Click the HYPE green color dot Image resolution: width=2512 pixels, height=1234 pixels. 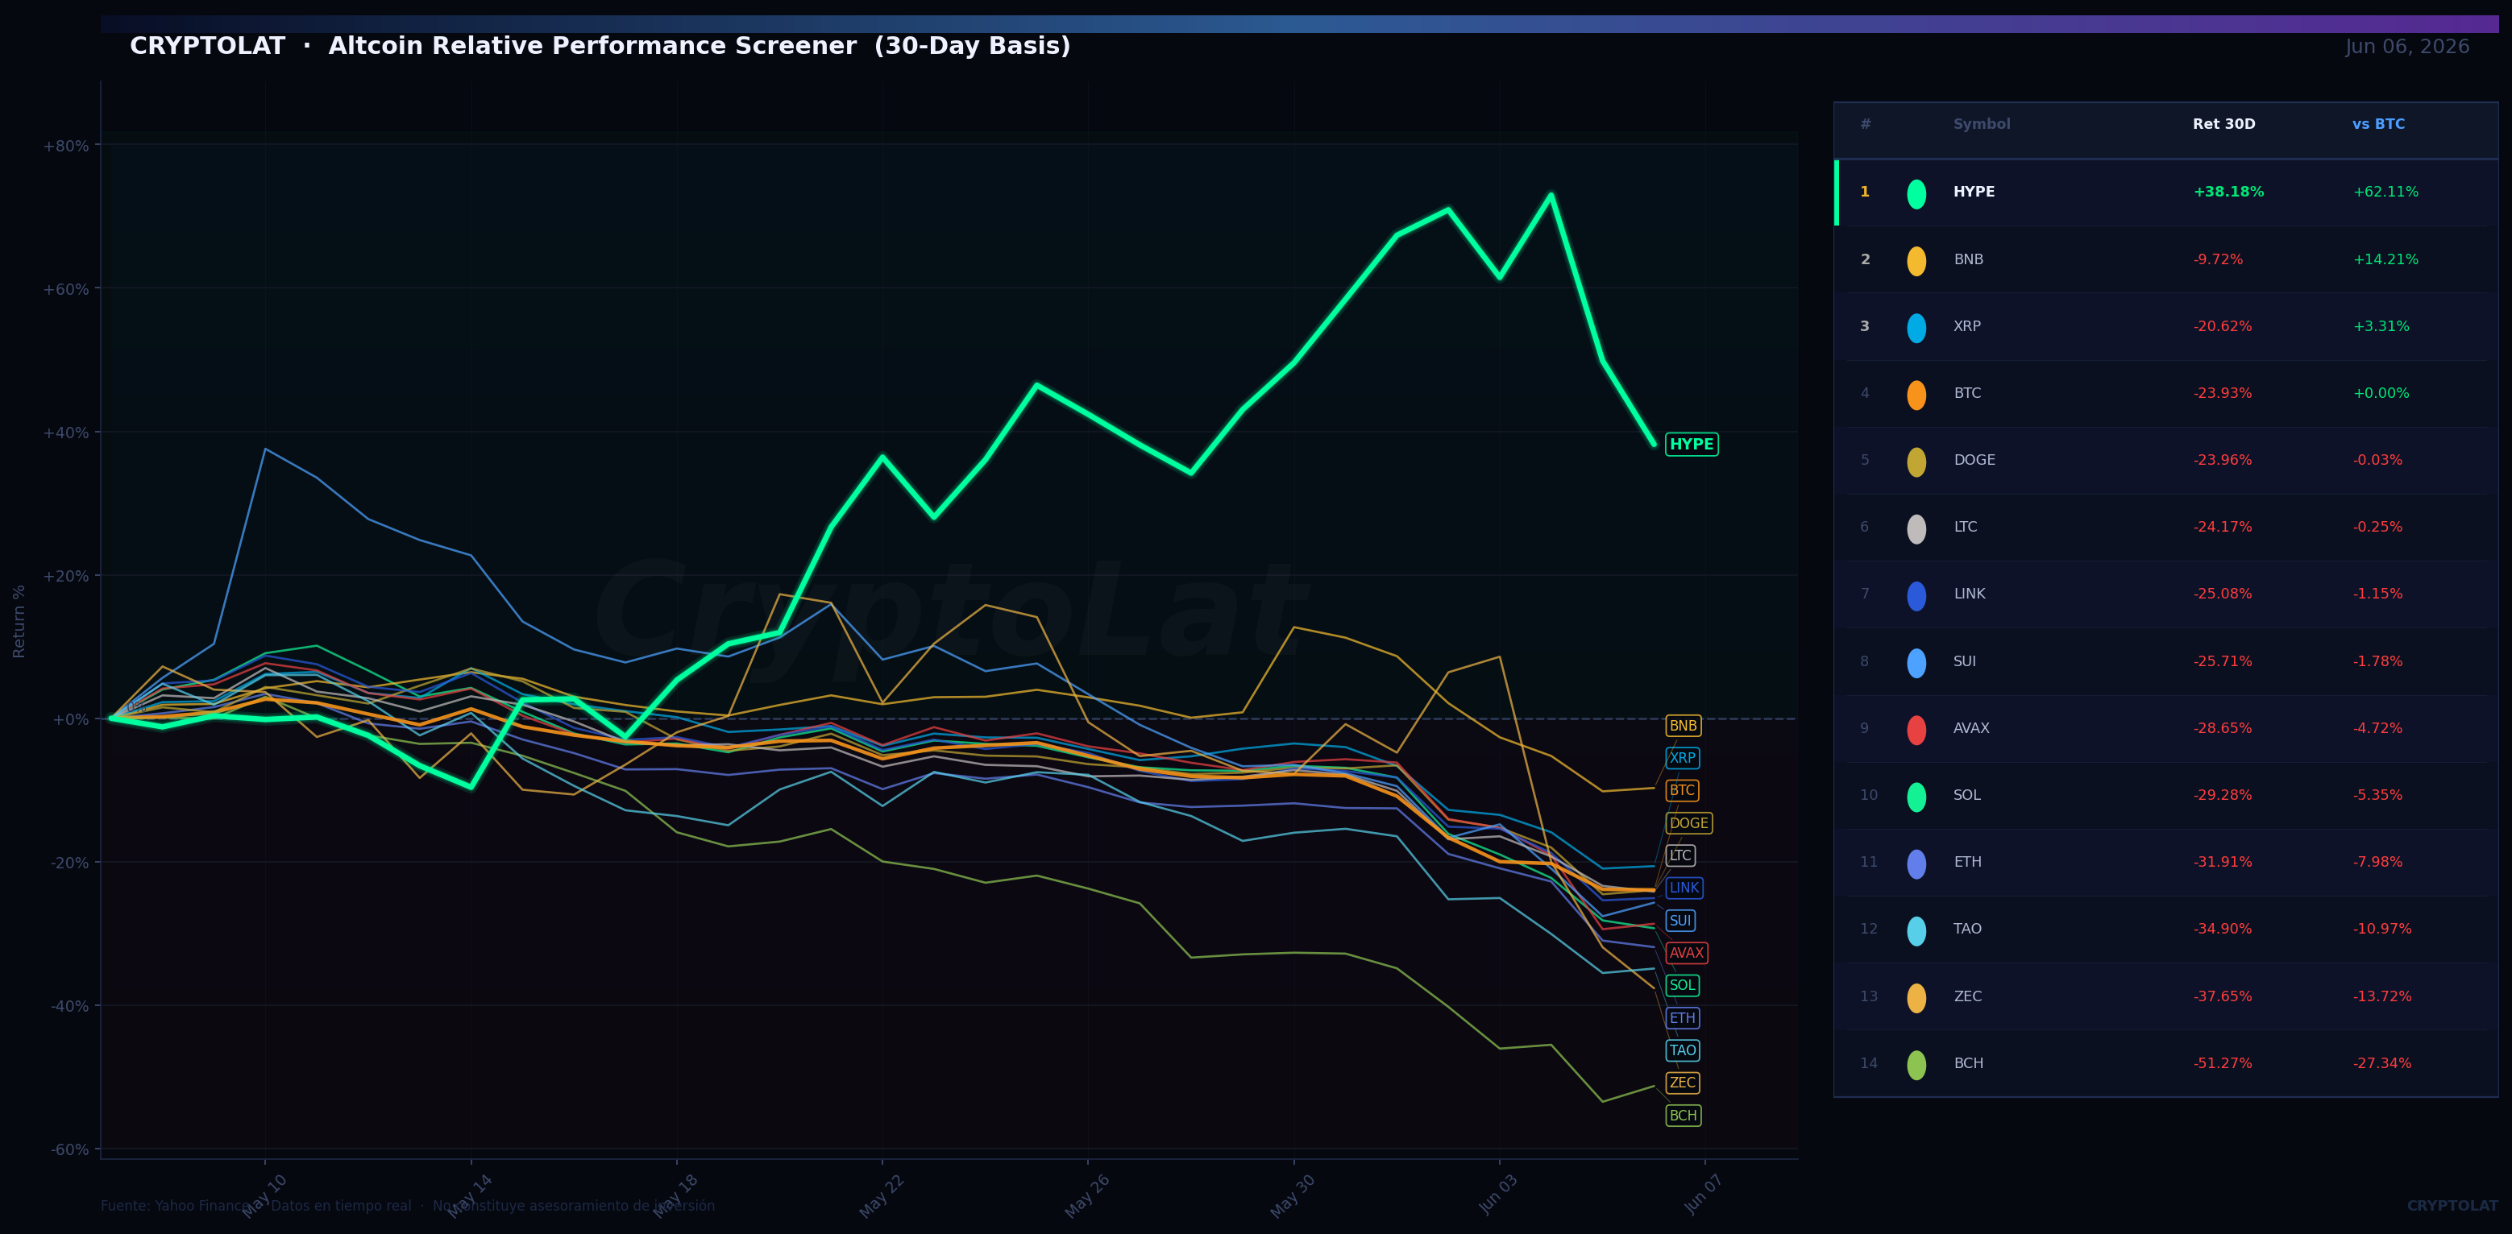coord(1916,193)
